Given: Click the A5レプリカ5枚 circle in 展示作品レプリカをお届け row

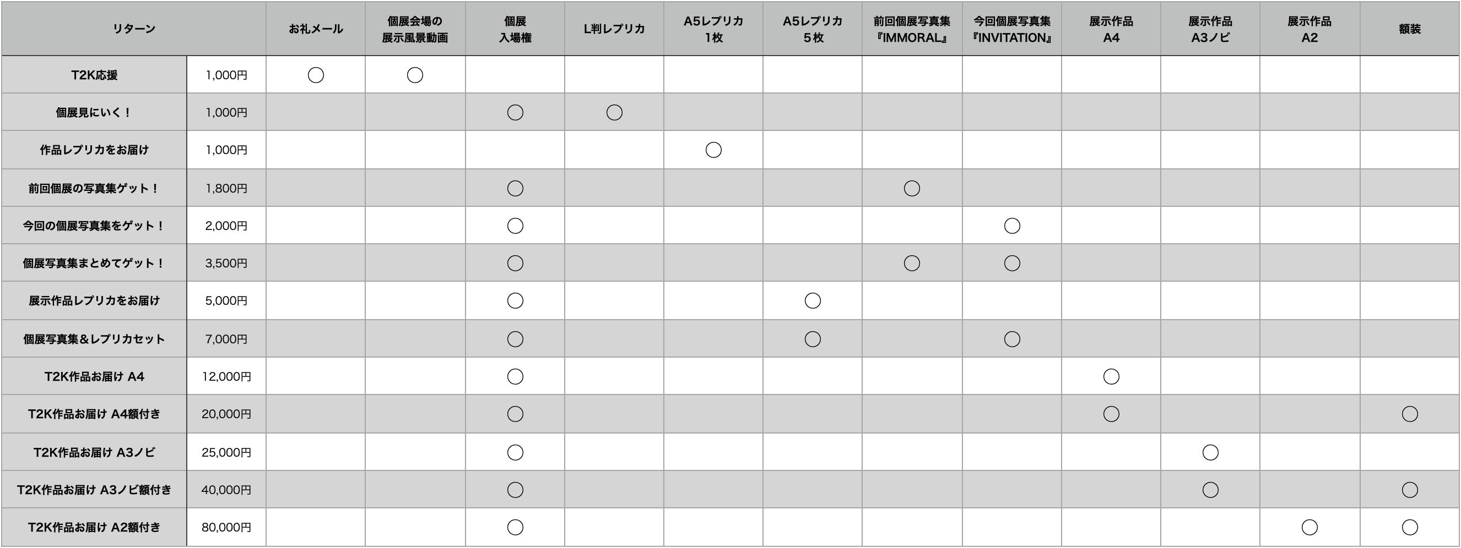Looking at the screenshot, I should [812, 300].
